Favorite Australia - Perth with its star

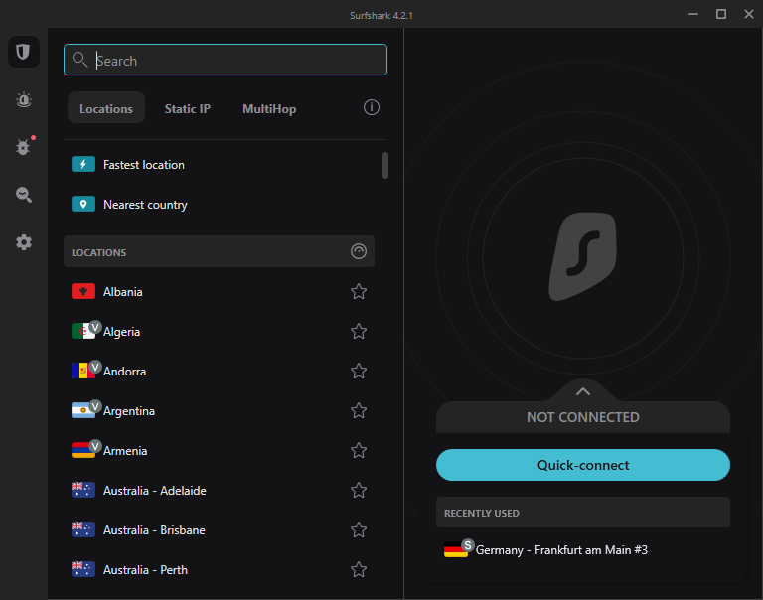point(359,569)
